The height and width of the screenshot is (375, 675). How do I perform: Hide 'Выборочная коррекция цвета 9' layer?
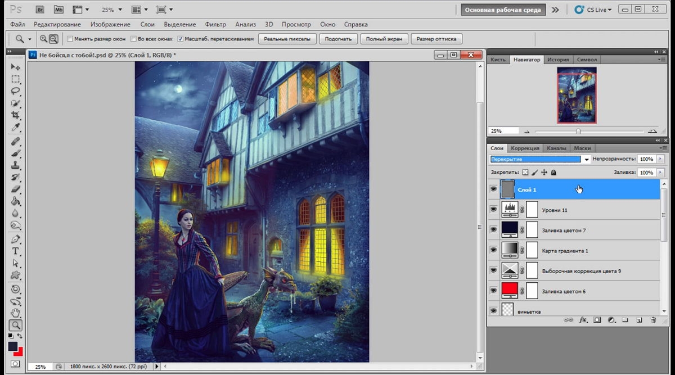click(x=493, y=270)
